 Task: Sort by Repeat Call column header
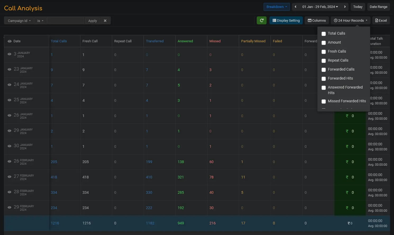point(123,41)
